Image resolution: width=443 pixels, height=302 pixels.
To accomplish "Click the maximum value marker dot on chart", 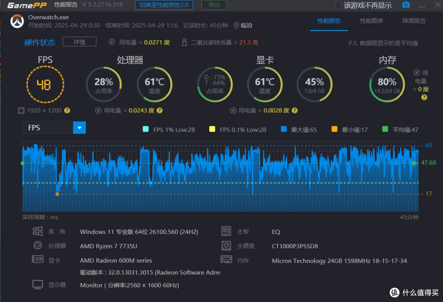I will click(x=36, y=145).
